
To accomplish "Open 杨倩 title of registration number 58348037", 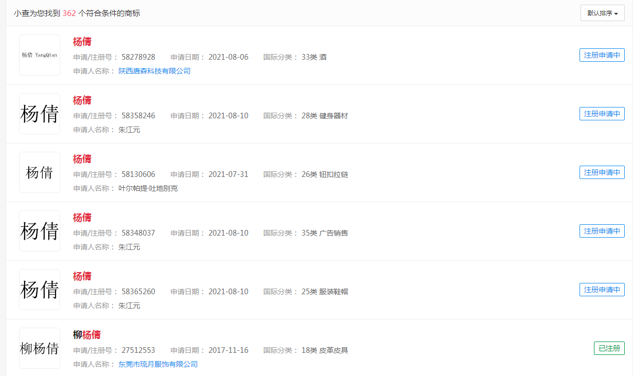I will coord(82,218).
